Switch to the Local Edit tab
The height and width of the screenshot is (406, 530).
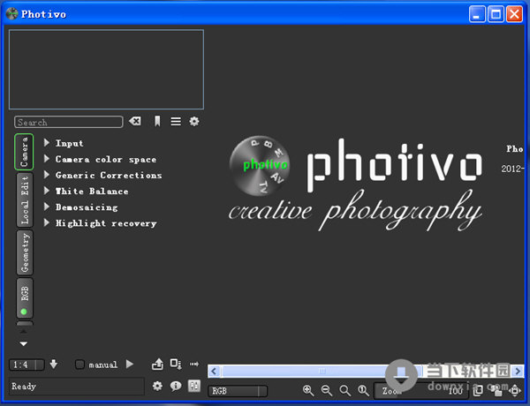(25, 200)
